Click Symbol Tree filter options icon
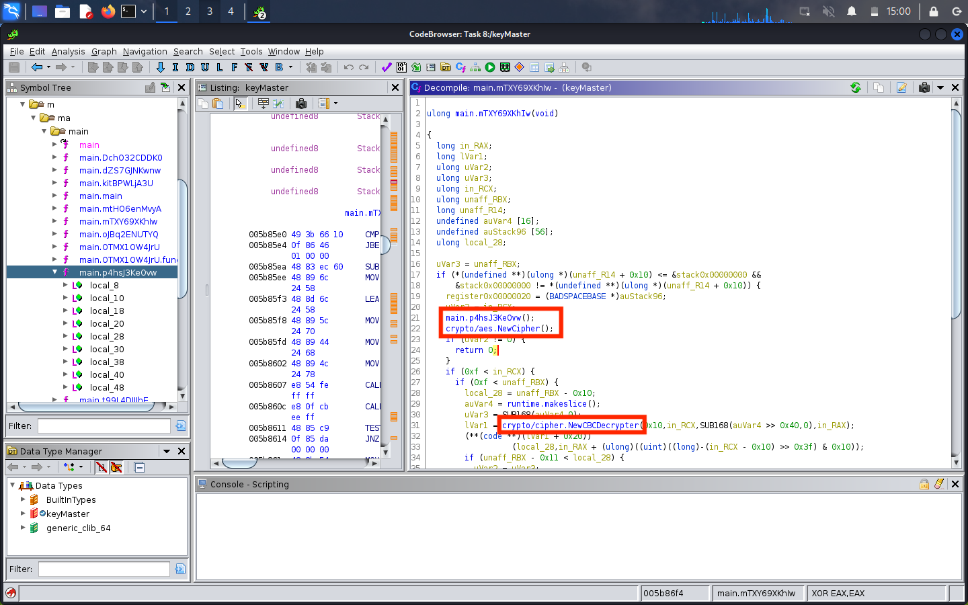Viewport: 968px width, 605px height. coord(181,426)
